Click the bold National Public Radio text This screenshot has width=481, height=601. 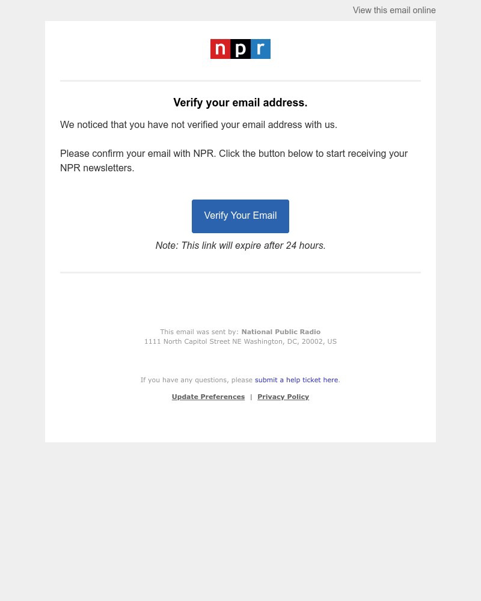click(x=281, y=332)
